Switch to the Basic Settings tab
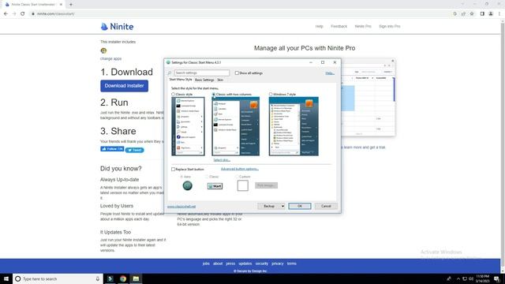 pyautogui.click(x=204, y=80)
